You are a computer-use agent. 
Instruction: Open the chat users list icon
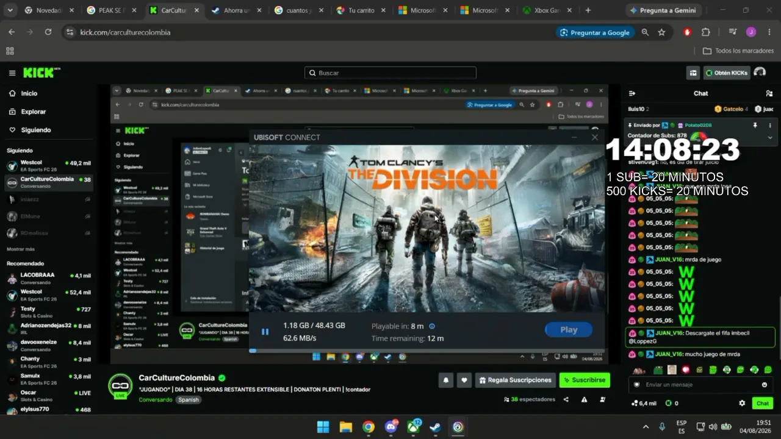pyautogui.click(x=769, y=93)
